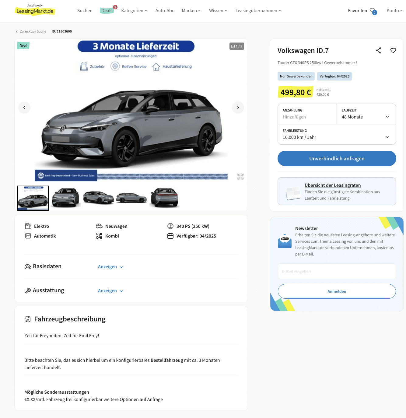Expand Basisdaten with Anzeigen
Screen dimensions: 406x418
pyautogui.click(x=110, y=267)
